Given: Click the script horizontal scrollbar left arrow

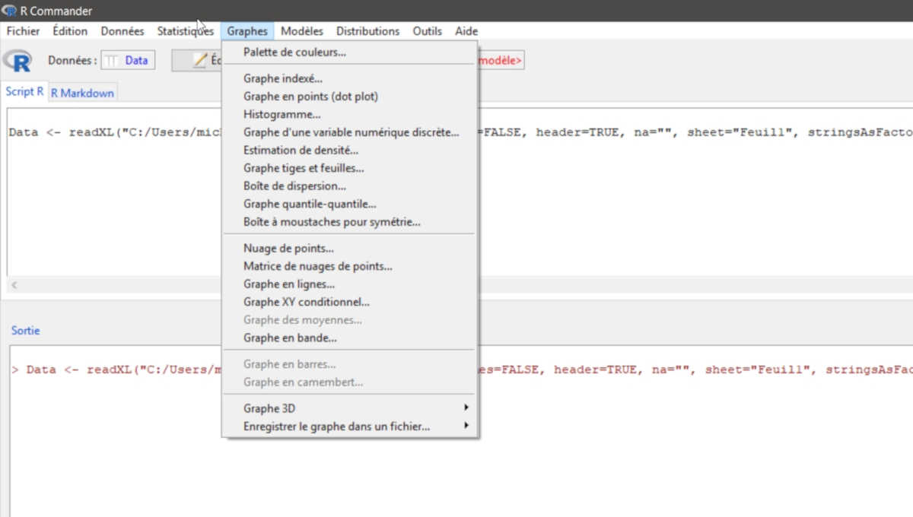Looking at the screenshot, I should (14, 285).
